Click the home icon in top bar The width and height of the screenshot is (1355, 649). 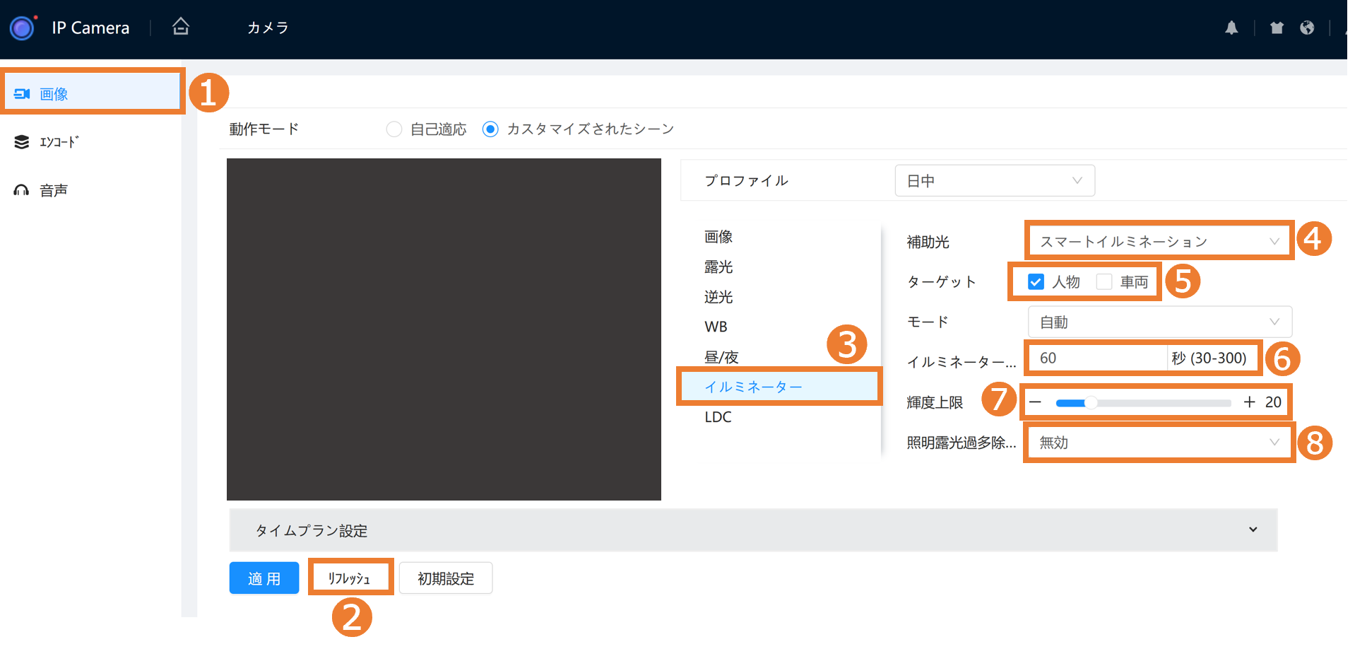pyautogui.click(x=181, y=27)
